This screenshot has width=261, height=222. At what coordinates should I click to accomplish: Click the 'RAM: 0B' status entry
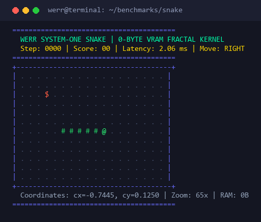pos(234,196)
